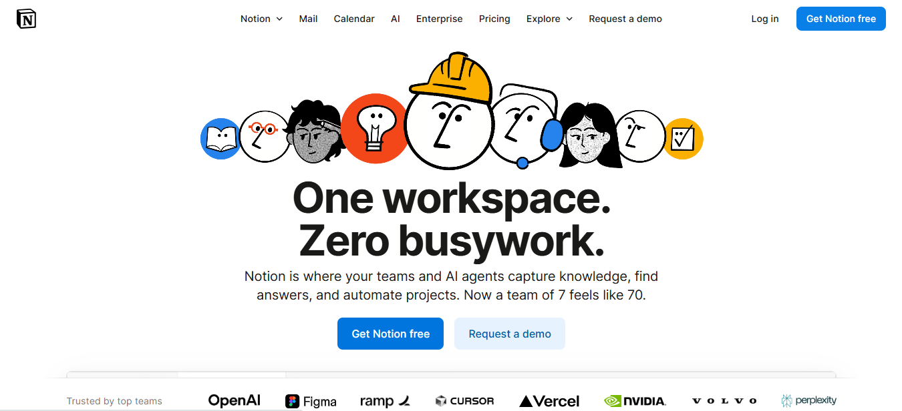Click the Vercel triangle logo
This screenshot has width=902, height=411.
tap(549, 401)
